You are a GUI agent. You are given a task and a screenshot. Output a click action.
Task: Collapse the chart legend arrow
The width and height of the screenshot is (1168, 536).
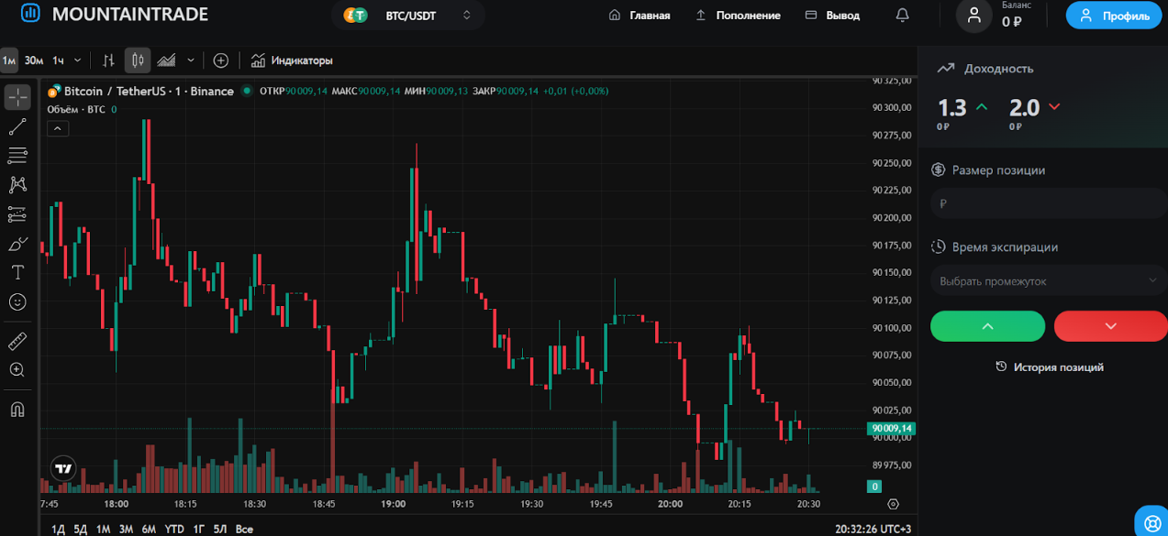point(58,128)
